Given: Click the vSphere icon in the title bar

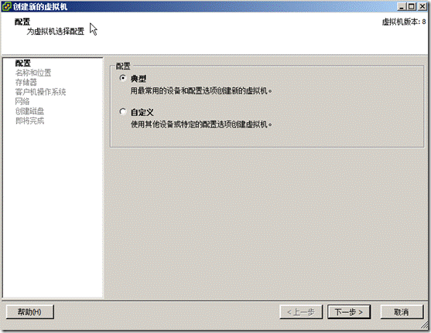Looking at the screenshot, I should pos(7,6).
